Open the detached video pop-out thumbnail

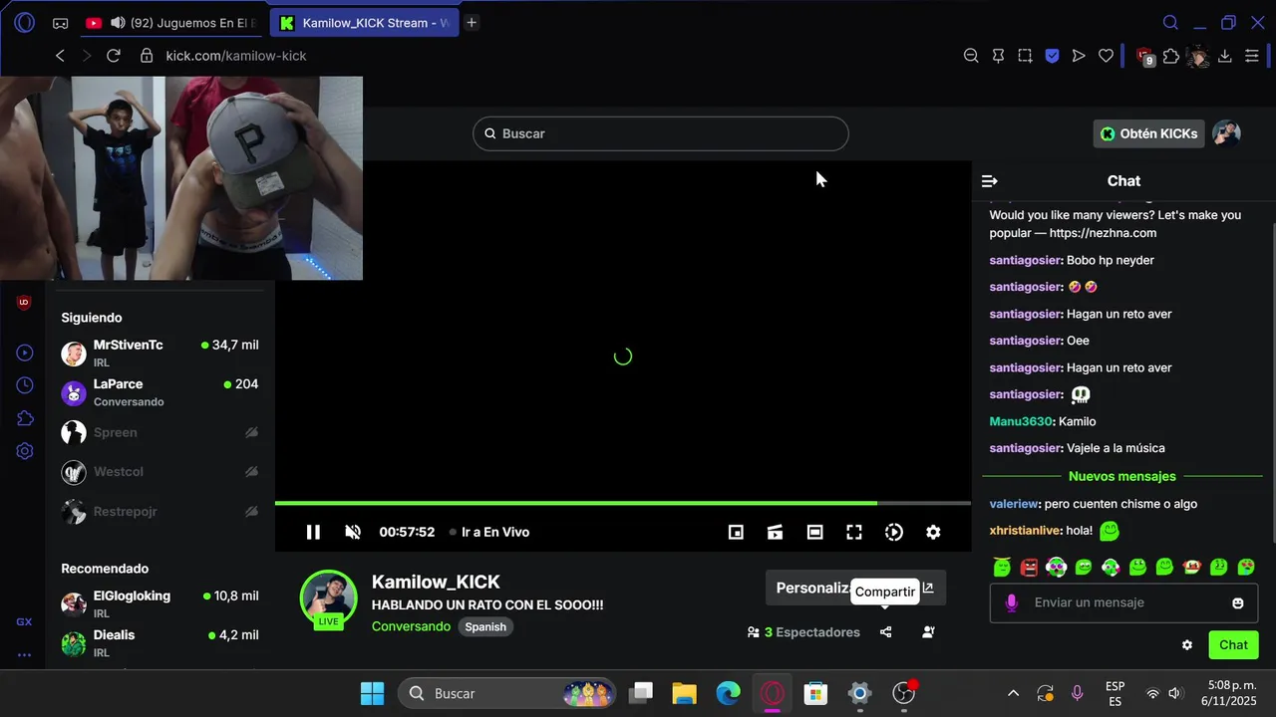coord(181,178)
